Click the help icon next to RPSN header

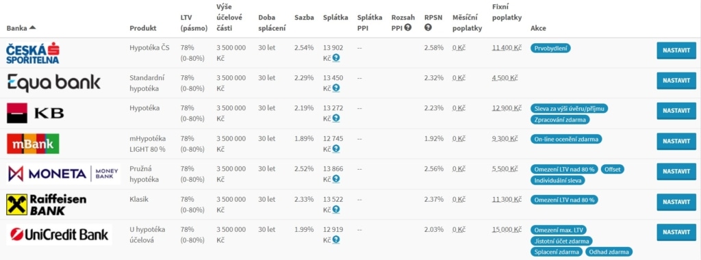428,27
